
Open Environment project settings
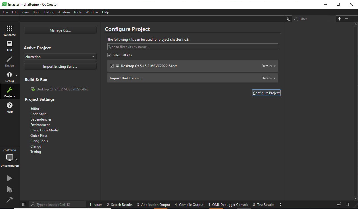[40, 125]
